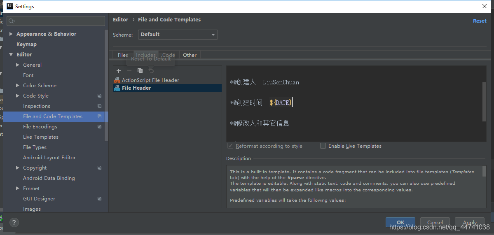Close the Settings dialog

tap(484, 6)
